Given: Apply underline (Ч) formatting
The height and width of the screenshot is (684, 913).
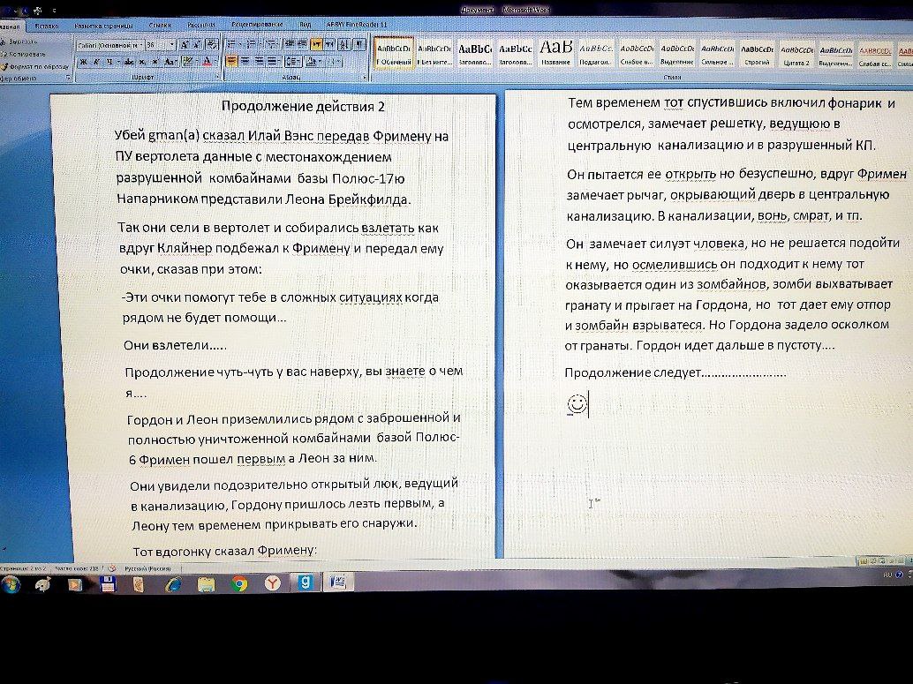Looking at the screenshot, I should (109, 62).
